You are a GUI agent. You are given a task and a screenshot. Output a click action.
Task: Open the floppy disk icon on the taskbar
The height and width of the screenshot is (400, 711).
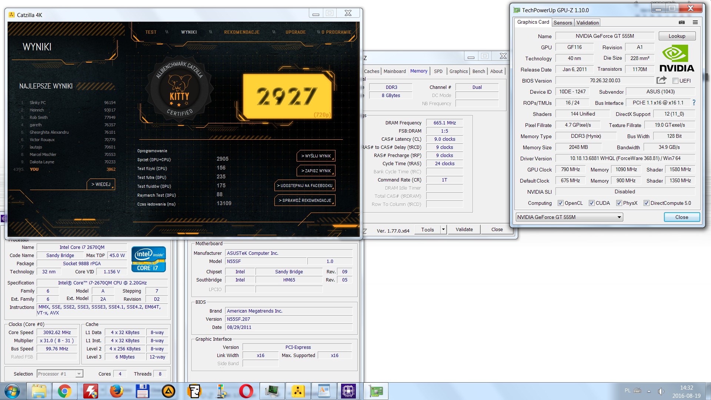(x=143, y=391)
